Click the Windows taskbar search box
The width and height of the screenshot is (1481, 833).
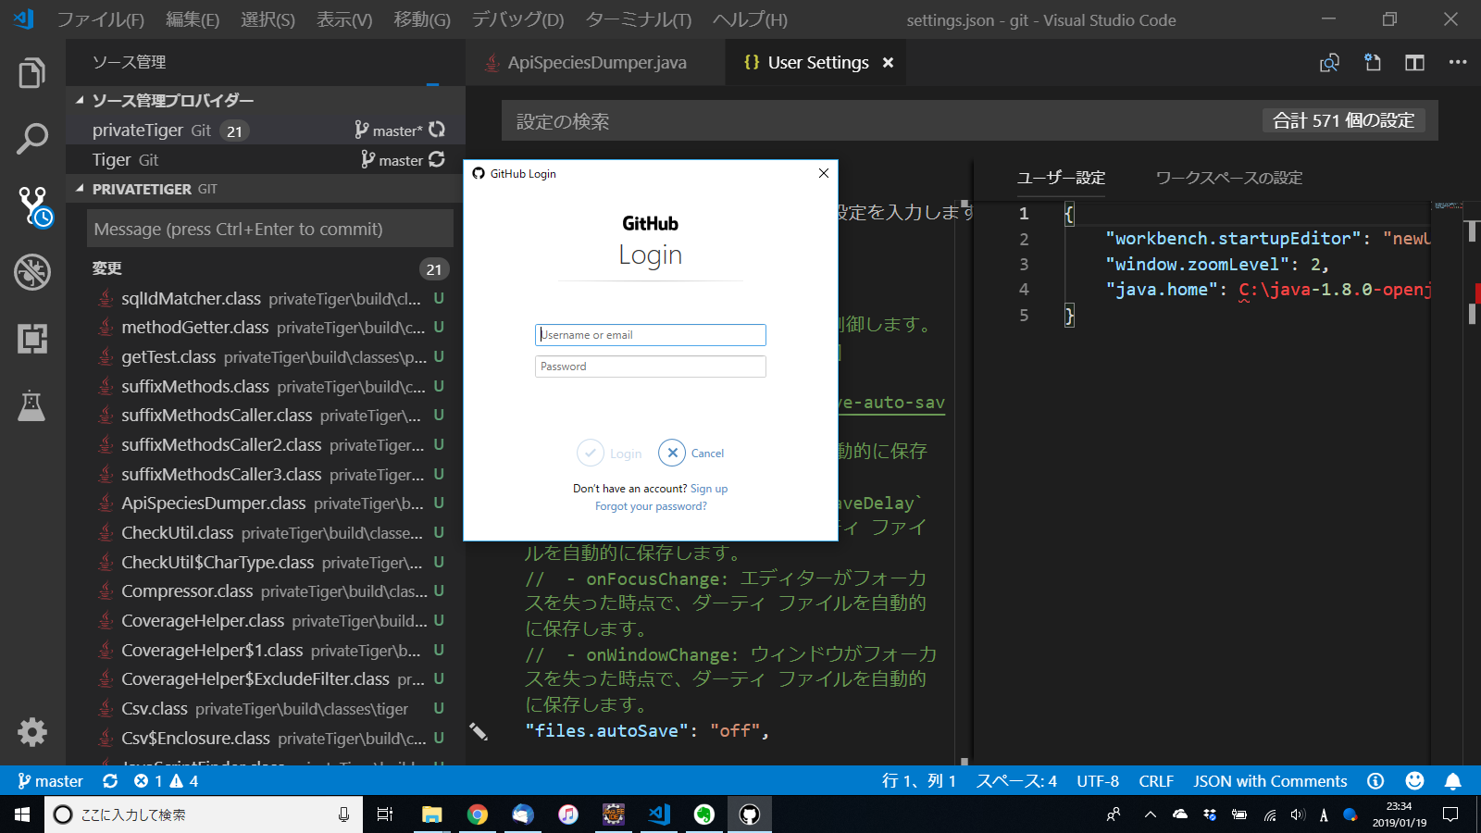coord(204,814)
